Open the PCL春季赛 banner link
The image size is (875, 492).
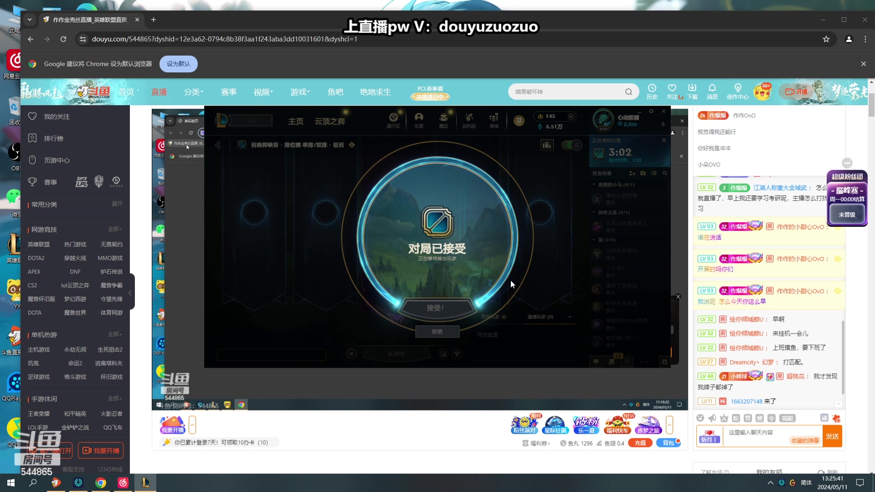point(430,92)
